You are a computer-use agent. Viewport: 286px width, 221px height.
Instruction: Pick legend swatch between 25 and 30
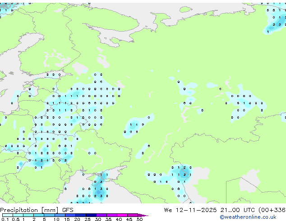pos(91,215)
